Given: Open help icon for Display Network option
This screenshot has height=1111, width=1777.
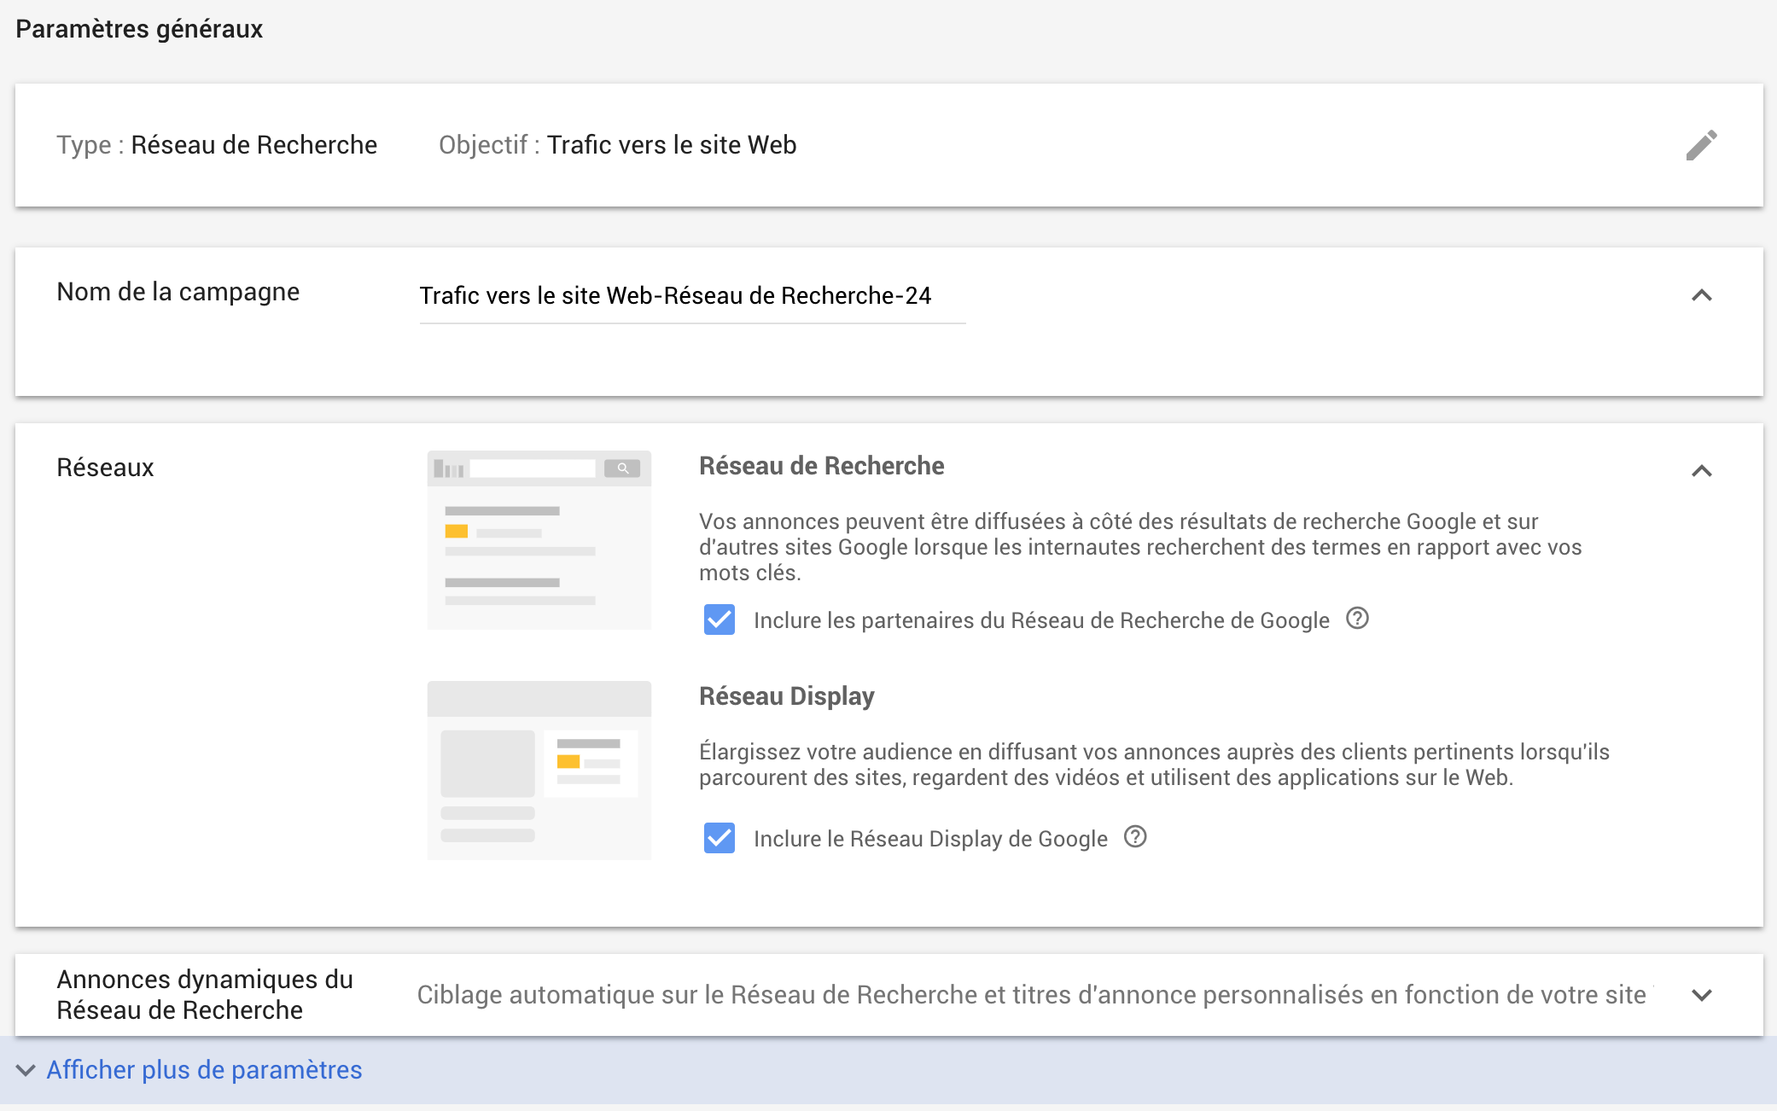Looking at the screenshot, I should (x=1135, y=837).
